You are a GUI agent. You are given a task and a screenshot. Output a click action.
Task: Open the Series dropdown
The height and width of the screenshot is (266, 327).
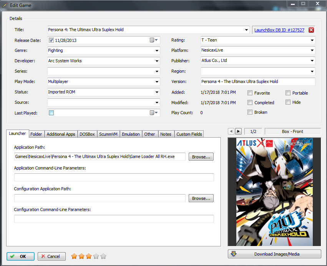pos(157,71)
